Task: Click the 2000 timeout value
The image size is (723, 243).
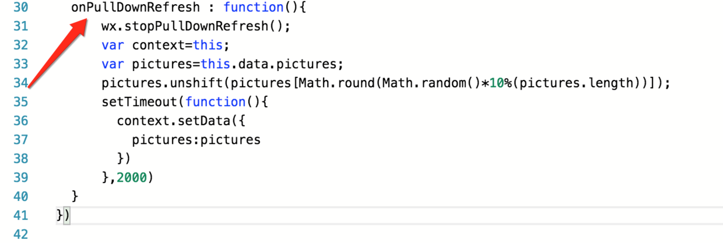Action: (132, 178)
